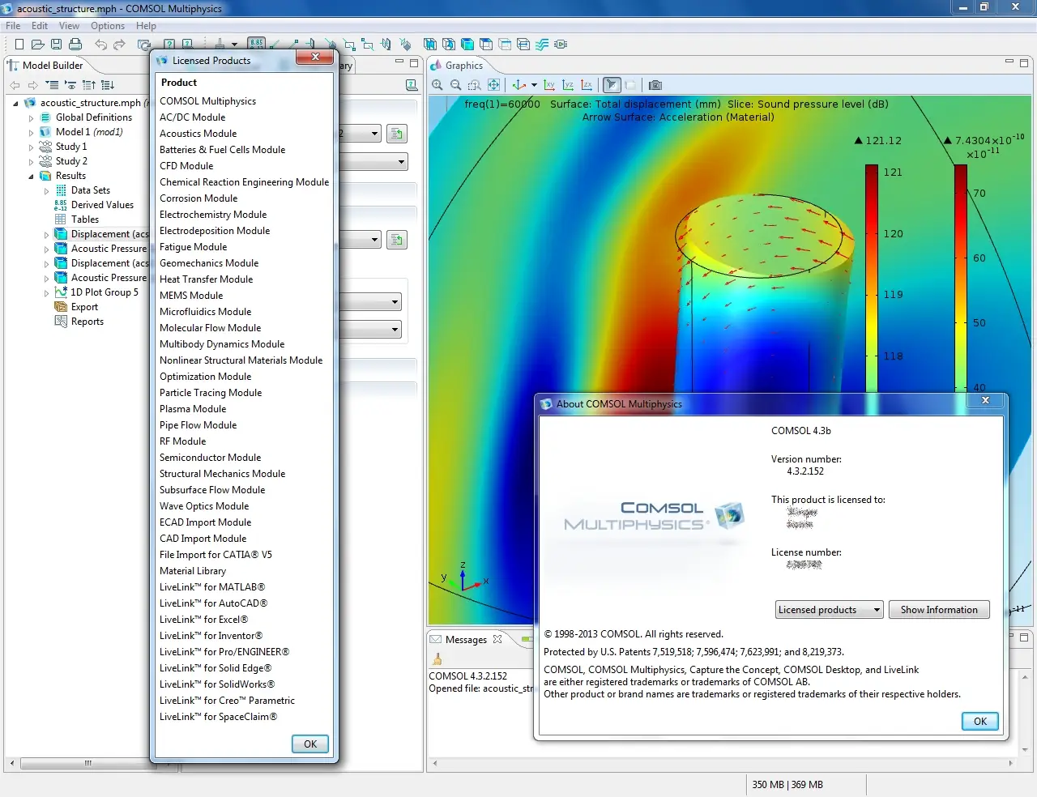
Task: Click the Back arrow in Model Builder
Action: 15,85
